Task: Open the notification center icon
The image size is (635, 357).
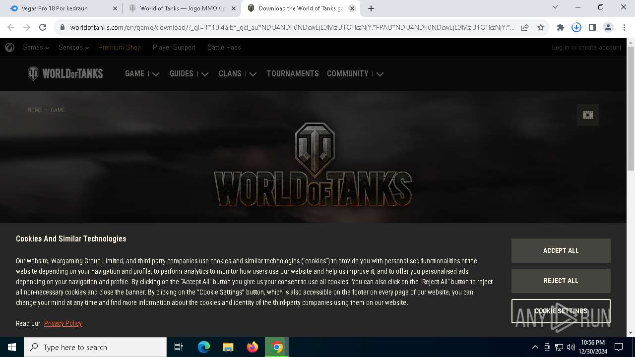Action: point(619,347)
